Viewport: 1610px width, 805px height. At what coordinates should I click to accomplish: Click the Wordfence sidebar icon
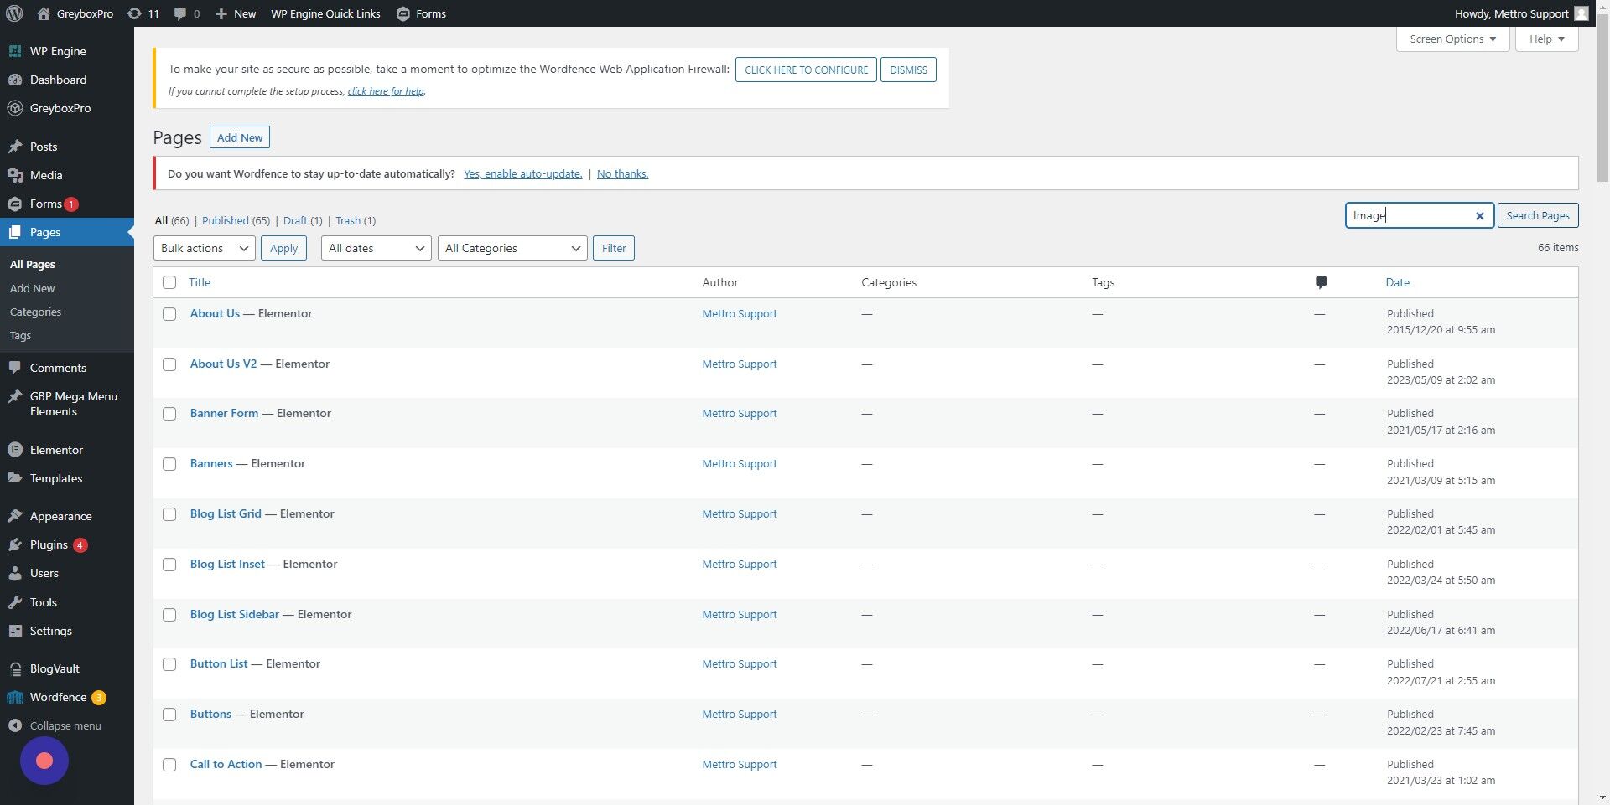click(x=15, y=697)
